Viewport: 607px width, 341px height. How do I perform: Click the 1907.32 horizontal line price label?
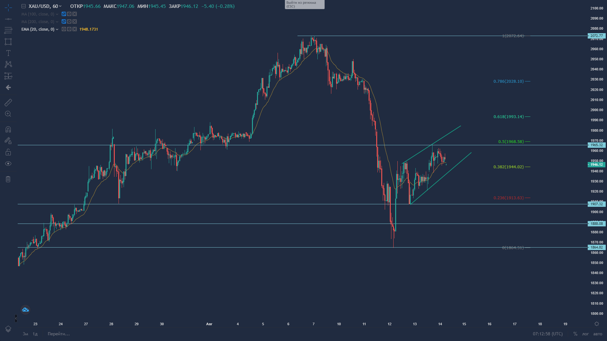pyautogui.click(x=597, y=204)
